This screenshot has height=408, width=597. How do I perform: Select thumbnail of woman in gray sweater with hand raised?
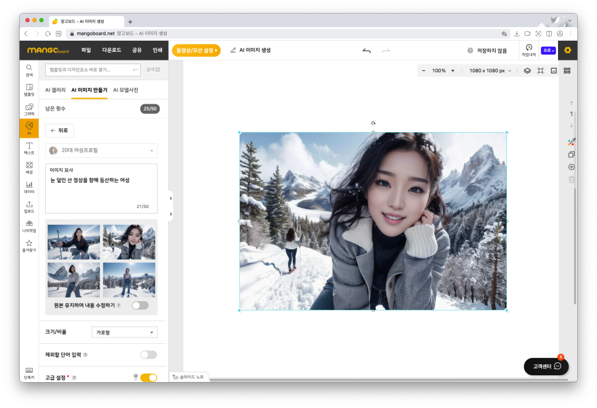(74, 280)
